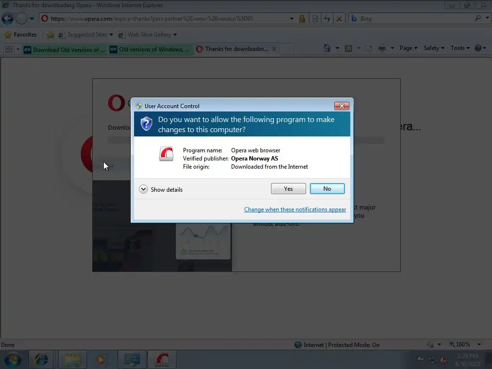Viewport: 492px width, 369px height.
Task: Open the Print dropdown arrow
Action: pyautogui.click(x=392, y=48)
